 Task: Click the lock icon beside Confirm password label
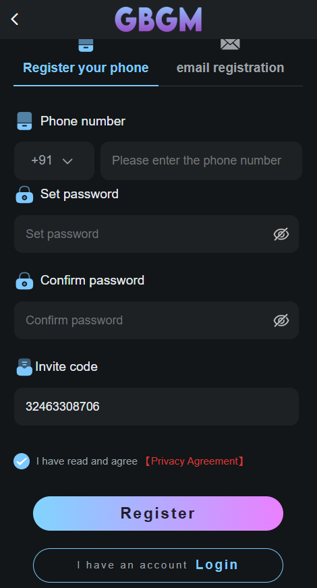tap(24, 281)
